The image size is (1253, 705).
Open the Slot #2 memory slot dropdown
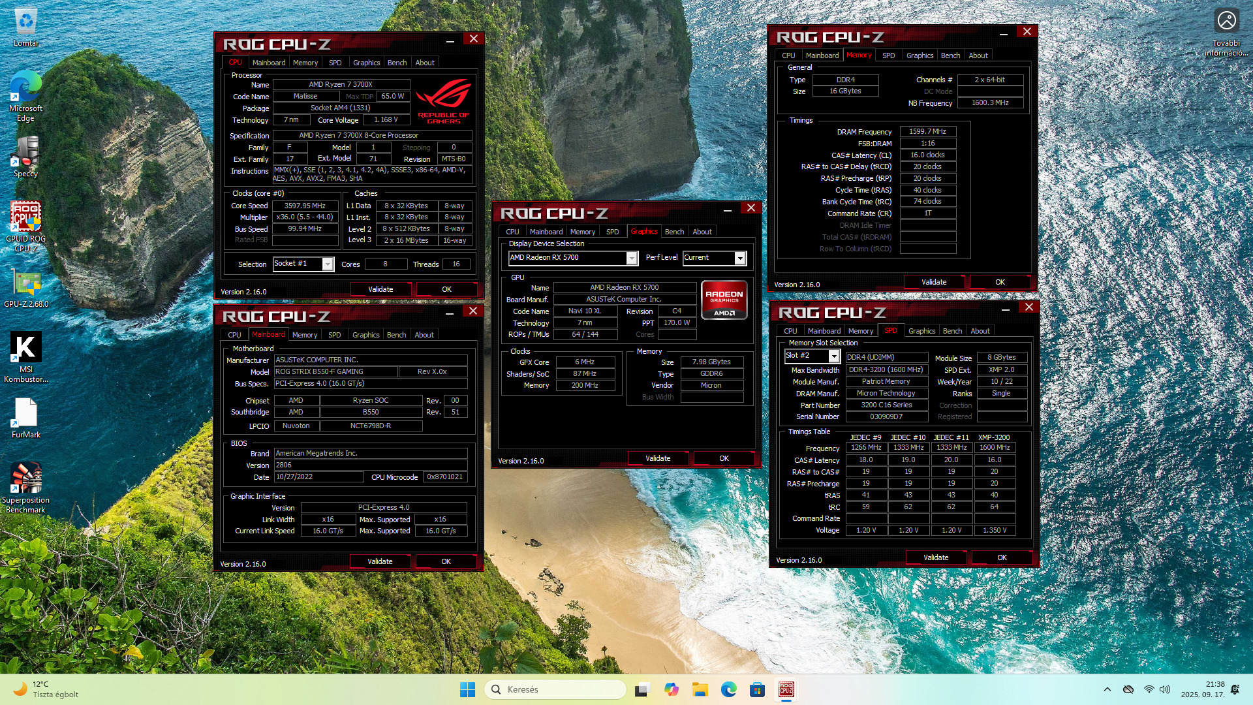click(833, 356)
